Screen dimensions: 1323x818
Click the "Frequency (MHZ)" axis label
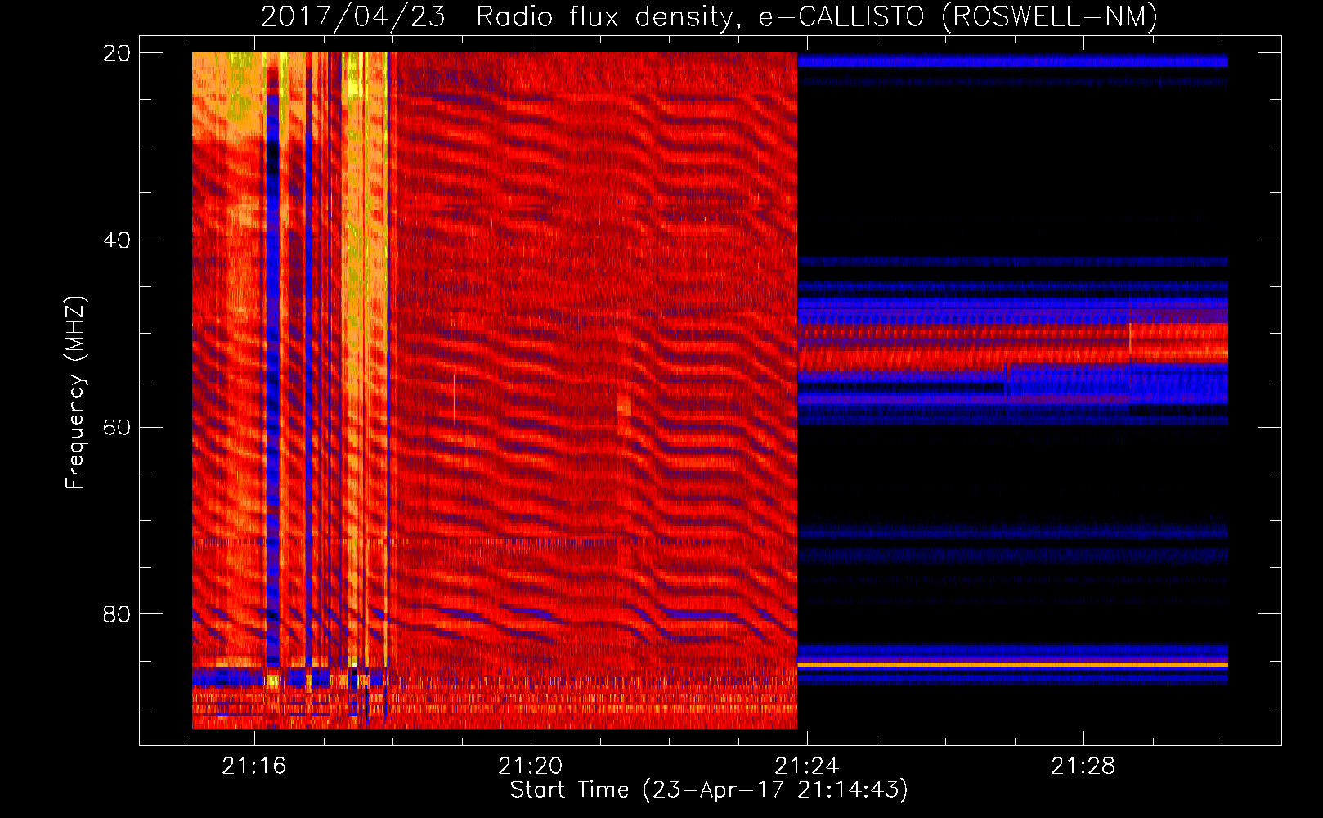tap(75, 393)
